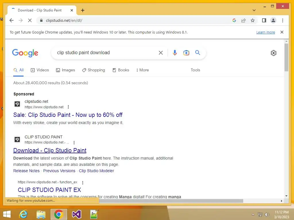294x220 pixels.
Task: Open the Previous Versions sitelink
Action: point(59,171)
